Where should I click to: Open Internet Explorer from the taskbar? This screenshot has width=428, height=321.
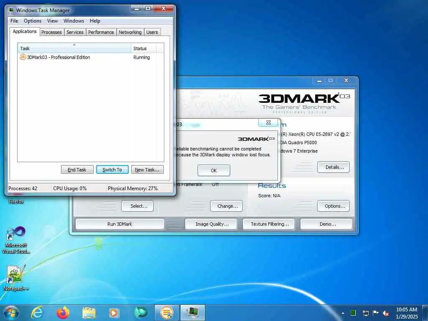click(37, 313)
